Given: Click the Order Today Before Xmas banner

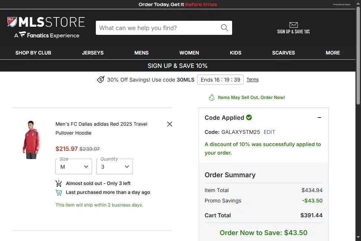Looking at the screenshot, I should pyautogui.click(x=178, y=4).
